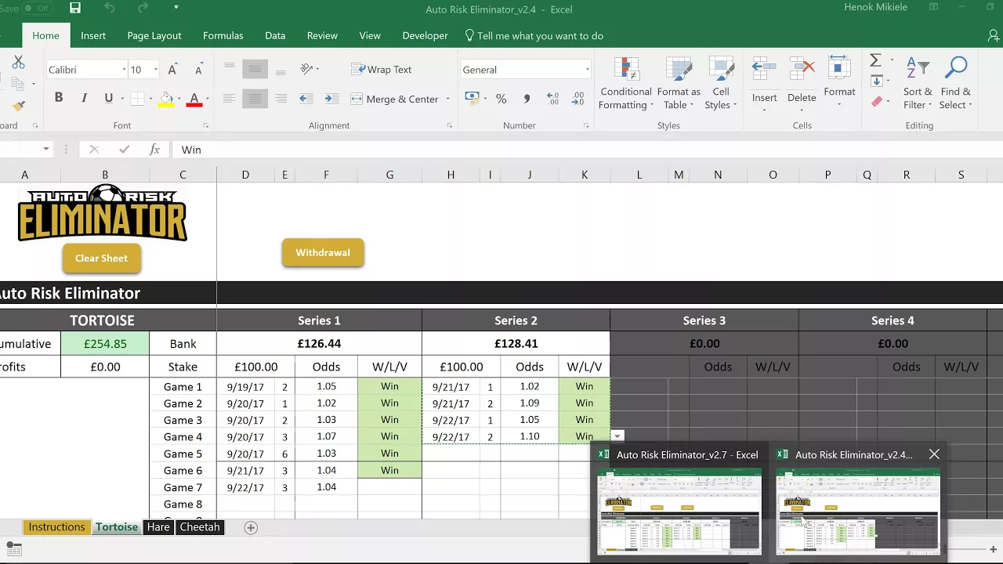Click Decrease Decimal icon
The width and height of the screenshot is (1003, 564).
[x=578, y=99]
